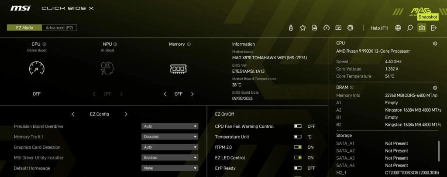Switch the Temperature Unit toggle

coord(298,137)
